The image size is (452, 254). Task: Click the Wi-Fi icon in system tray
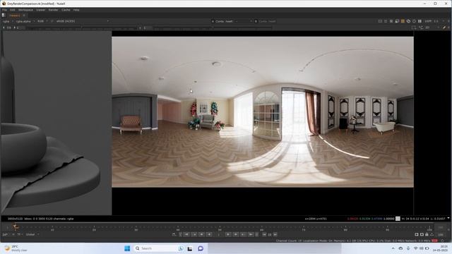[x=416, y=248]
